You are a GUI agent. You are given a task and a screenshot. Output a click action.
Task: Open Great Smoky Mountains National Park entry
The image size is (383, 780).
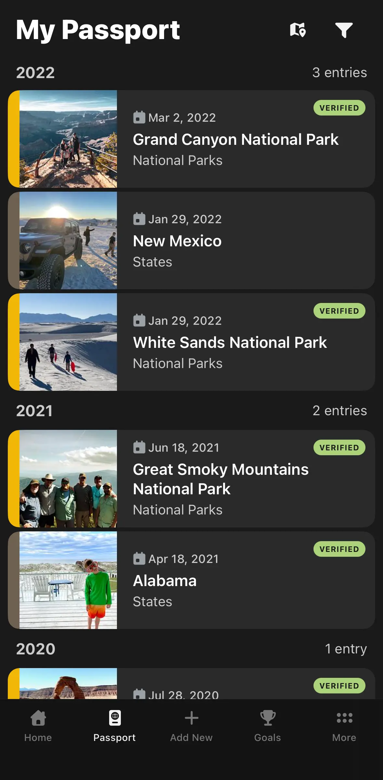(x=221, y=479)
